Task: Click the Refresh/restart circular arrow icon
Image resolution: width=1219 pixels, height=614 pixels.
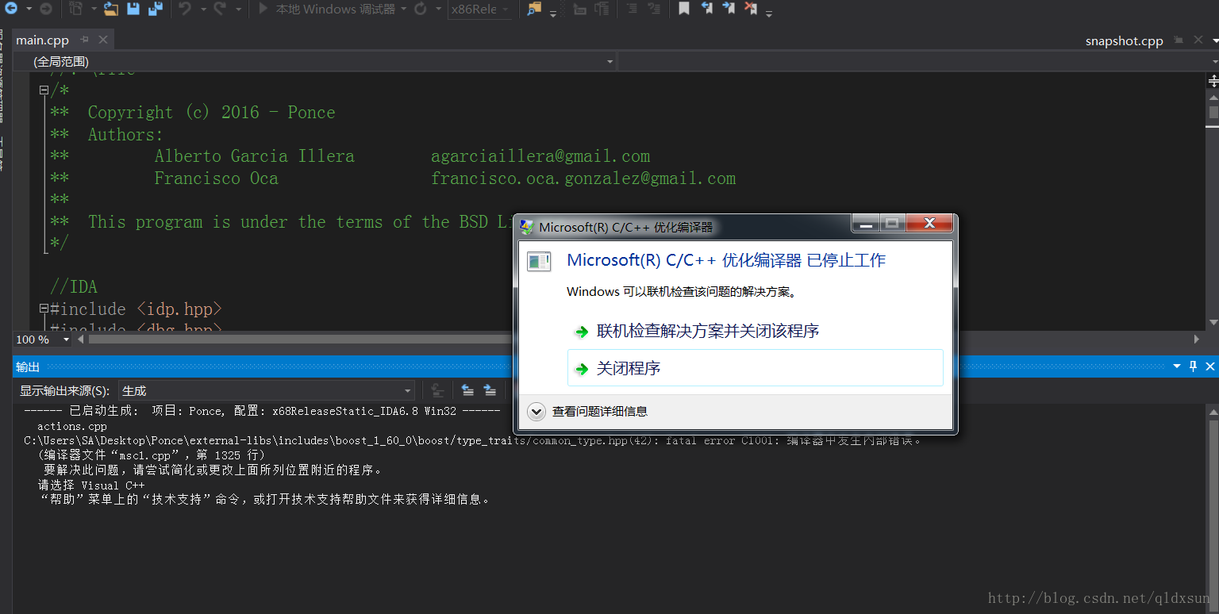Action: (x=421, y=9)
